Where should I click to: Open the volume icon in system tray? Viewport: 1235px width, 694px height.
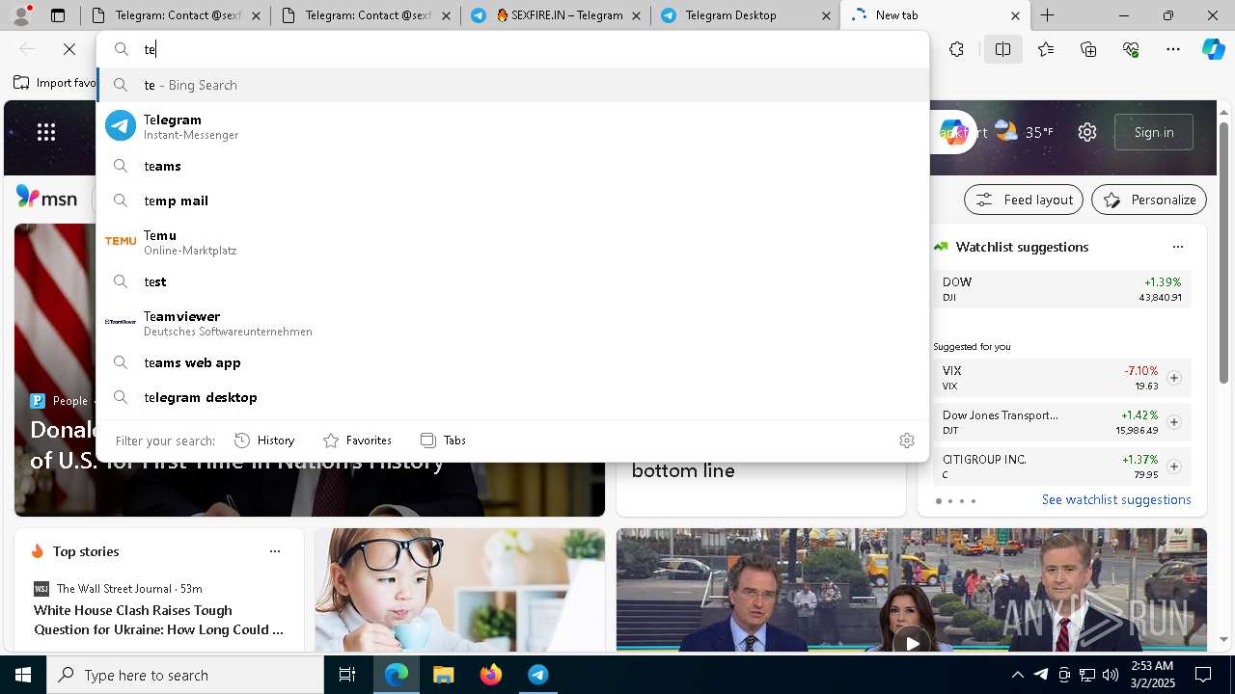[x=1111, y=675]
